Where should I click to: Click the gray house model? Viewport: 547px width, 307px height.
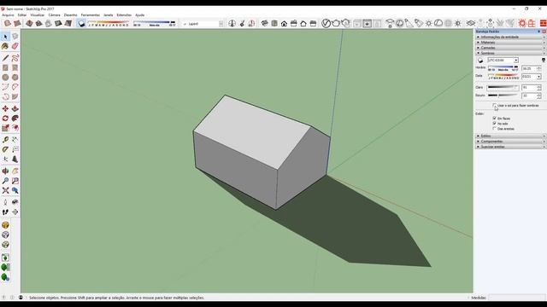(x=262, y=152)
